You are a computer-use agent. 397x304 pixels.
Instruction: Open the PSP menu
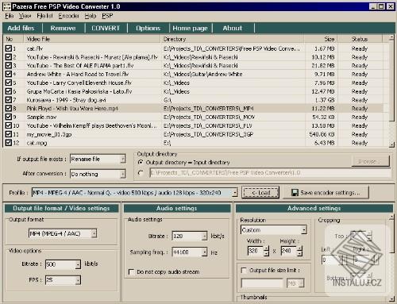click(107, 16)
